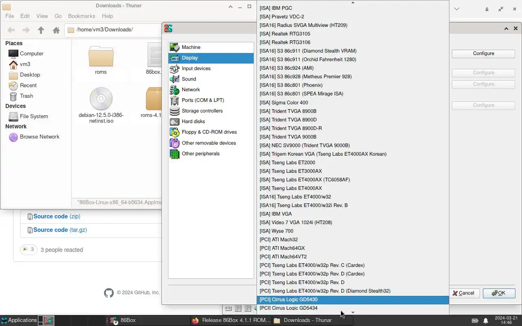Choose [PCI] Cirrus Logic GD5434

pos(353,308)
